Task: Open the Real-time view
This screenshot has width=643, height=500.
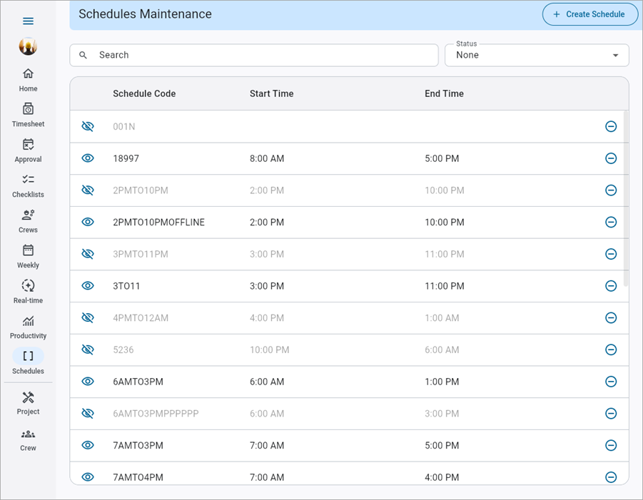Action: pyautogui.click(x=28, y=290)
